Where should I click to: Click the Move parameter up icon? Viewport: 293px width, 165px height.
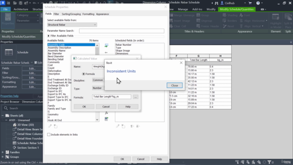[x=132, y=126]
